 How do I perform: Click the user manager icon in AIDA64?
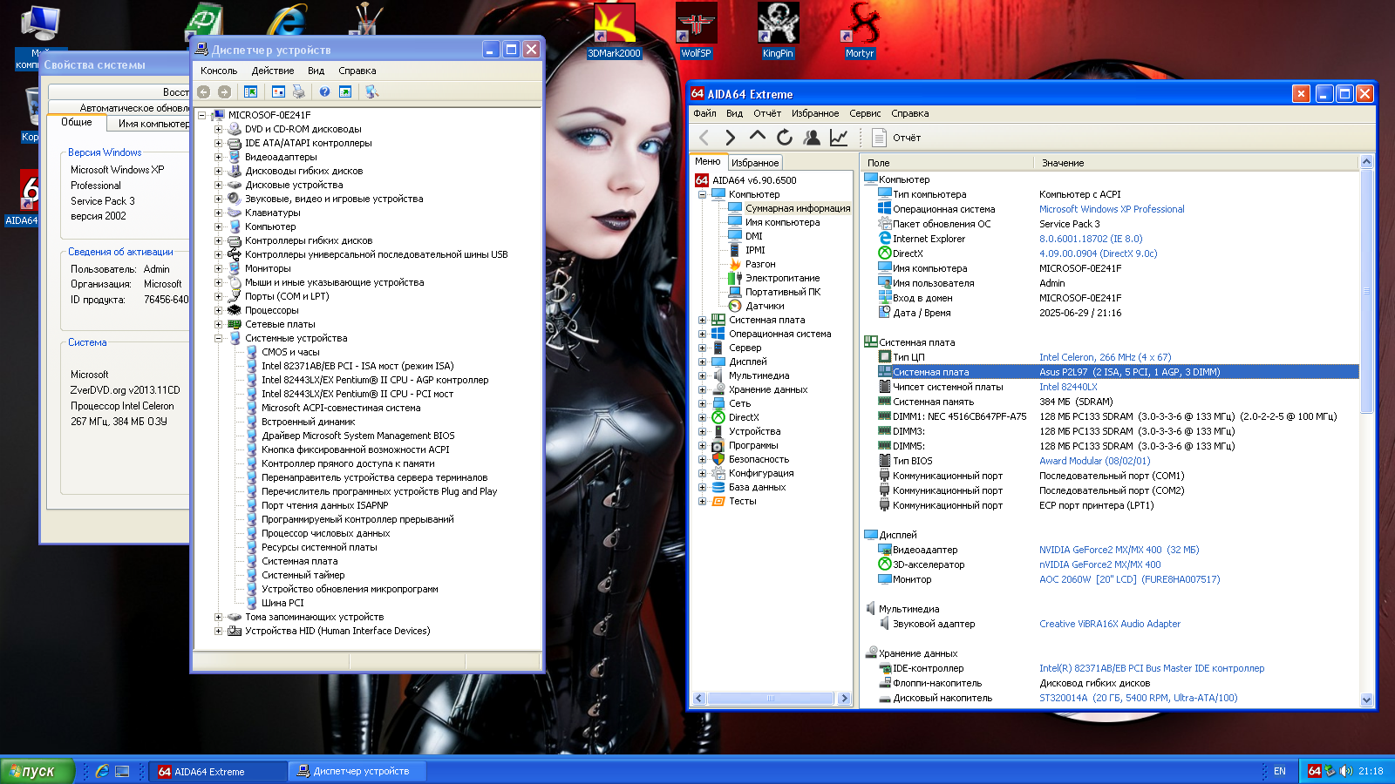tap(812, 137)
